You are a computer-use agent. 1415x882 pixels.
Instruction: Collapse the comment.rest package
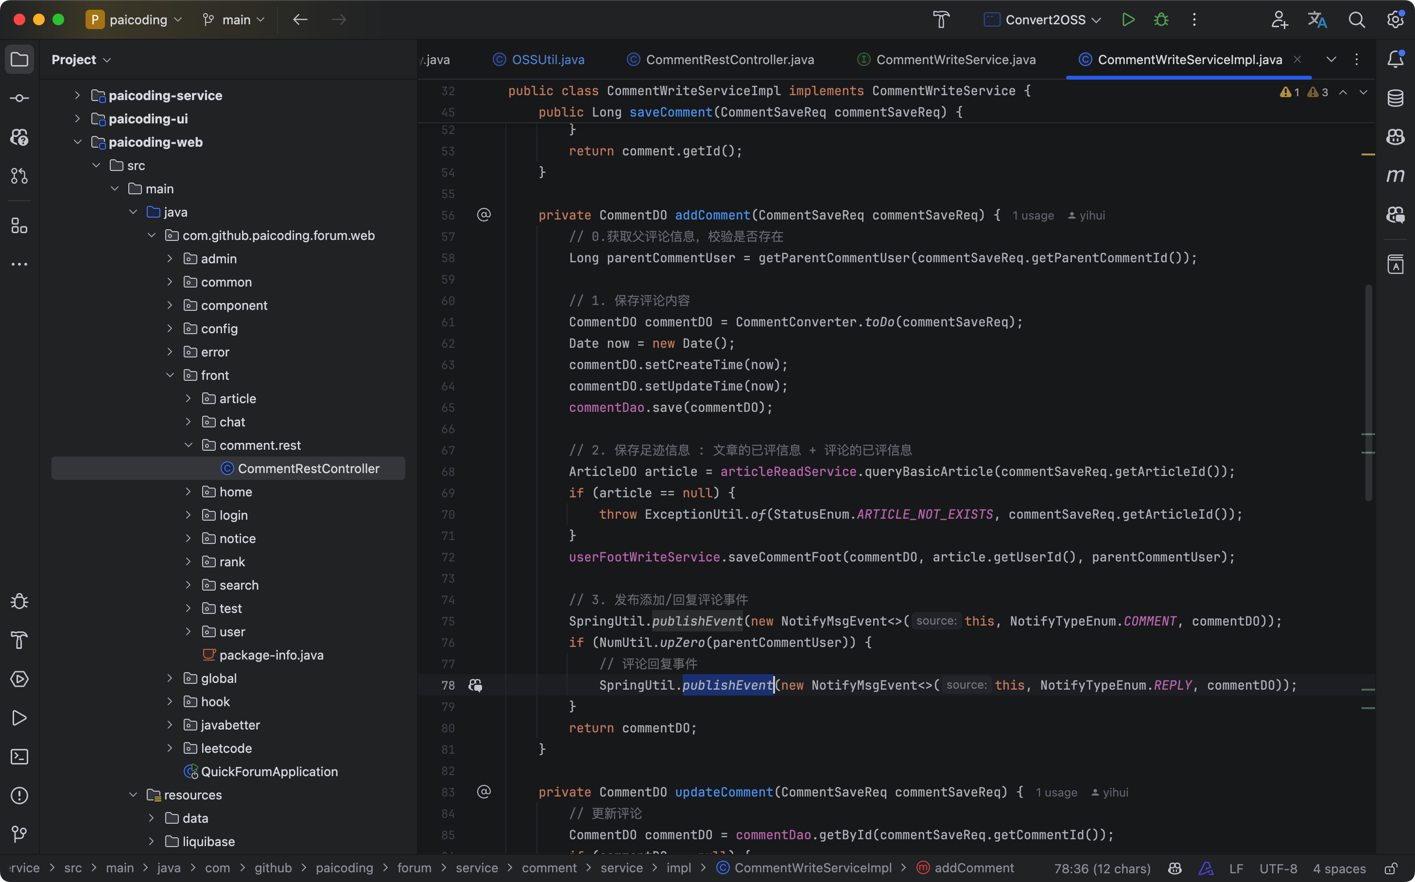tap(189, 445)
